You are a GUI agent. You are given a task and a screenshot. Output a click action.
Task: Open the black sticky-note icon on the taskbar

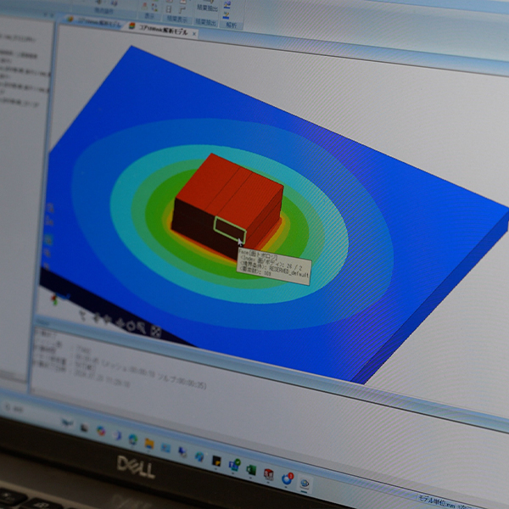point(216,461)
